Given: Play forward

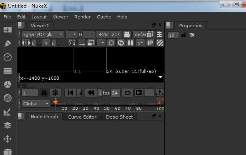Looking at the screenshot, I should (139, 93).
